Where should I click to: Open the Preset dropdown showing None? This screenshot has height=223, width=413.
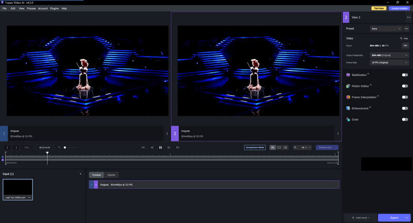(386, 28)
